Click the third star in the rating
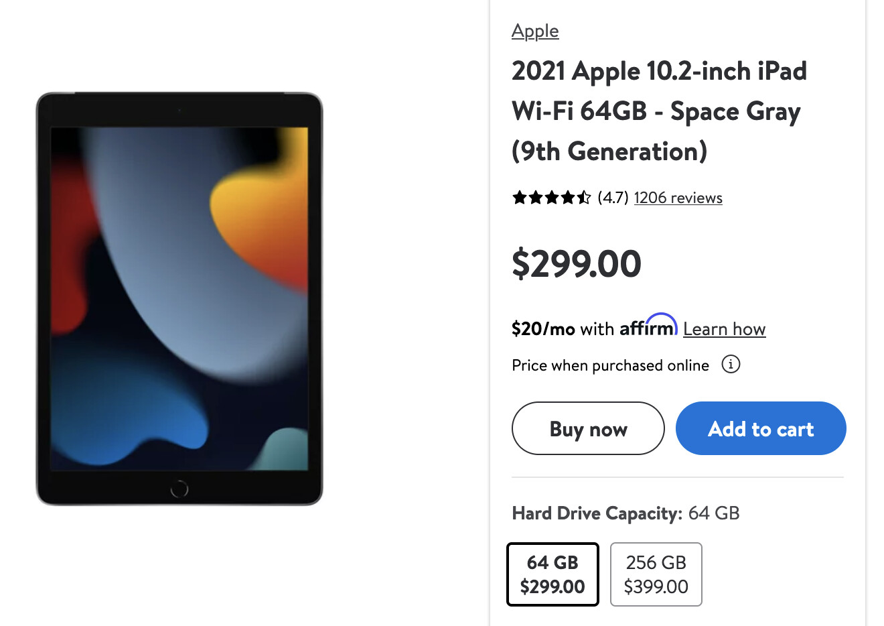 pyautogui.click(x=552, y=198)
